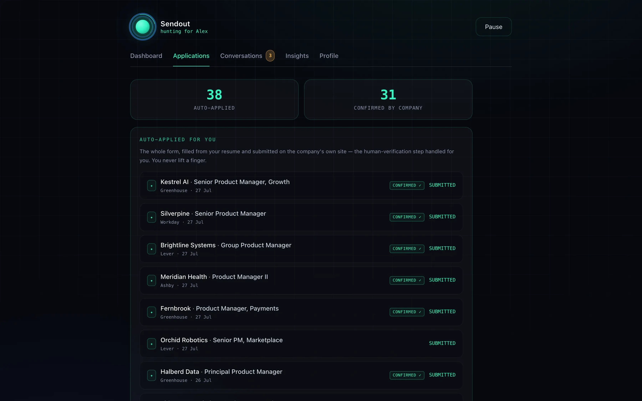642x401 pixels.
Task: Open the 38 Auto-Applied stat card
Action: point(214,99)
